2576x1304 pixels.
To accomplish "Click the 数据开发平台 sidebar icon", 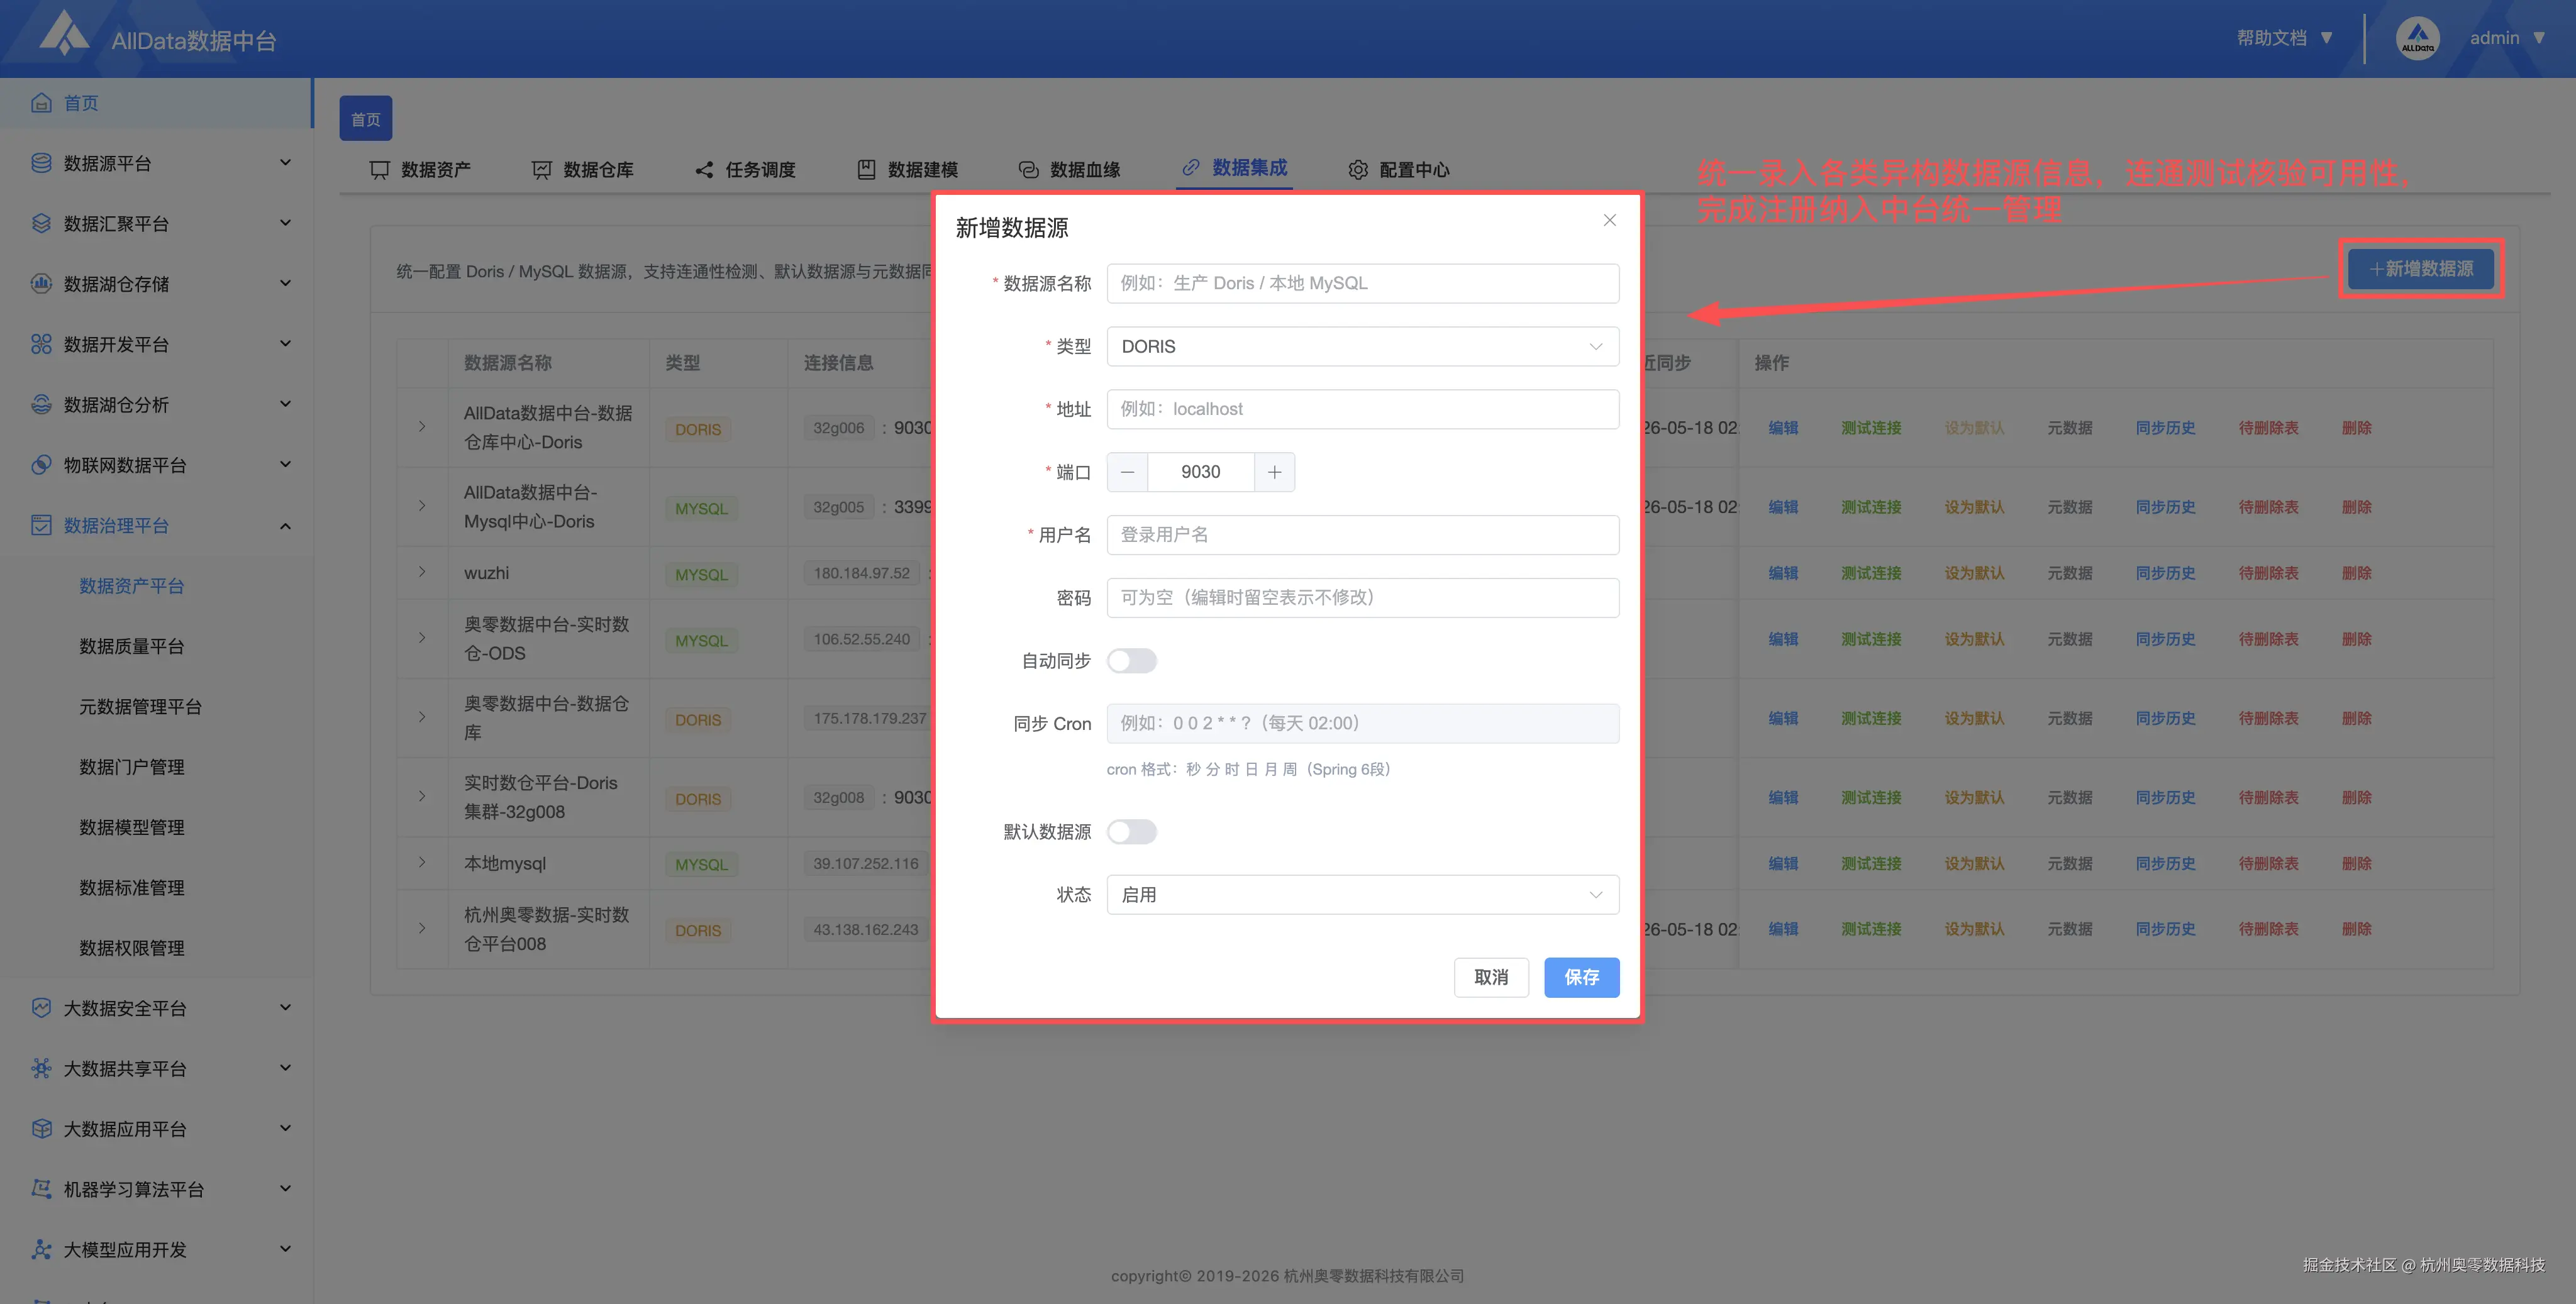I will click(41, 344).
